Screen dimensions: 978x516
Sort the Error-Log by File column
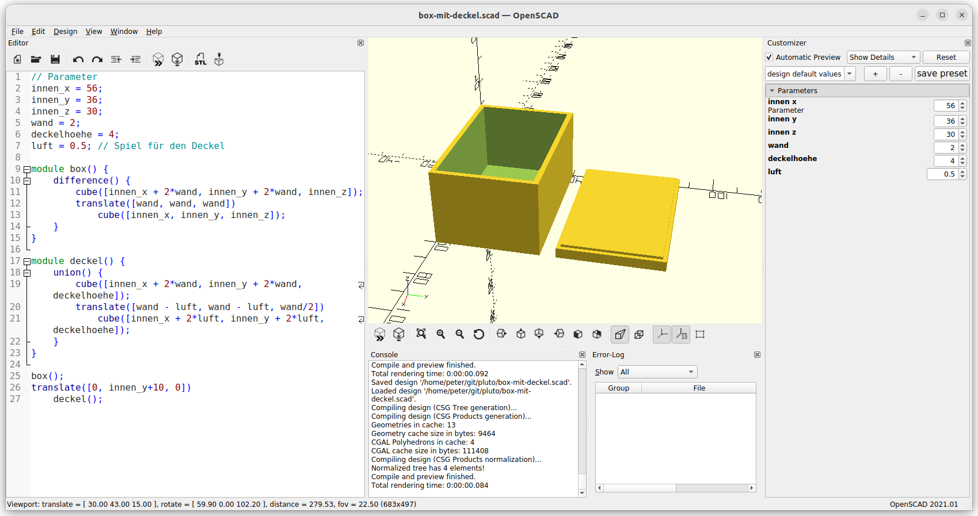click(699, 388)
